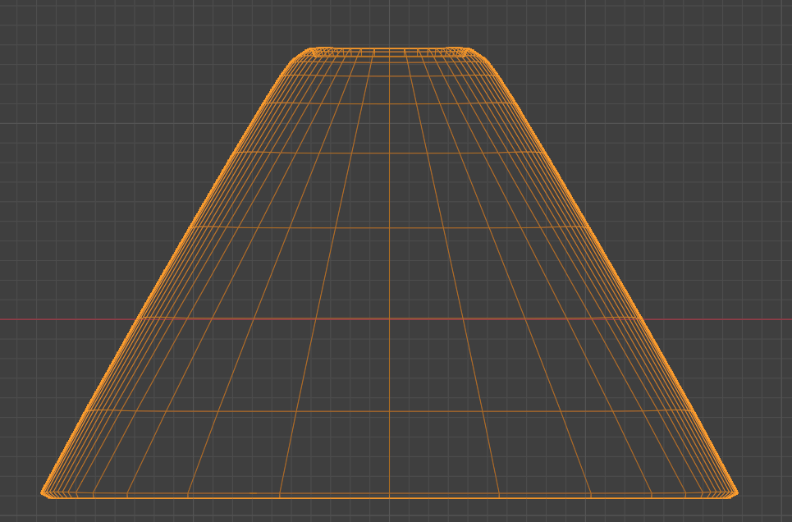The width and height of the screenshot is (792, 522).
Task: Click red X axis line left of mesh
Action: [x=66, y=318]
